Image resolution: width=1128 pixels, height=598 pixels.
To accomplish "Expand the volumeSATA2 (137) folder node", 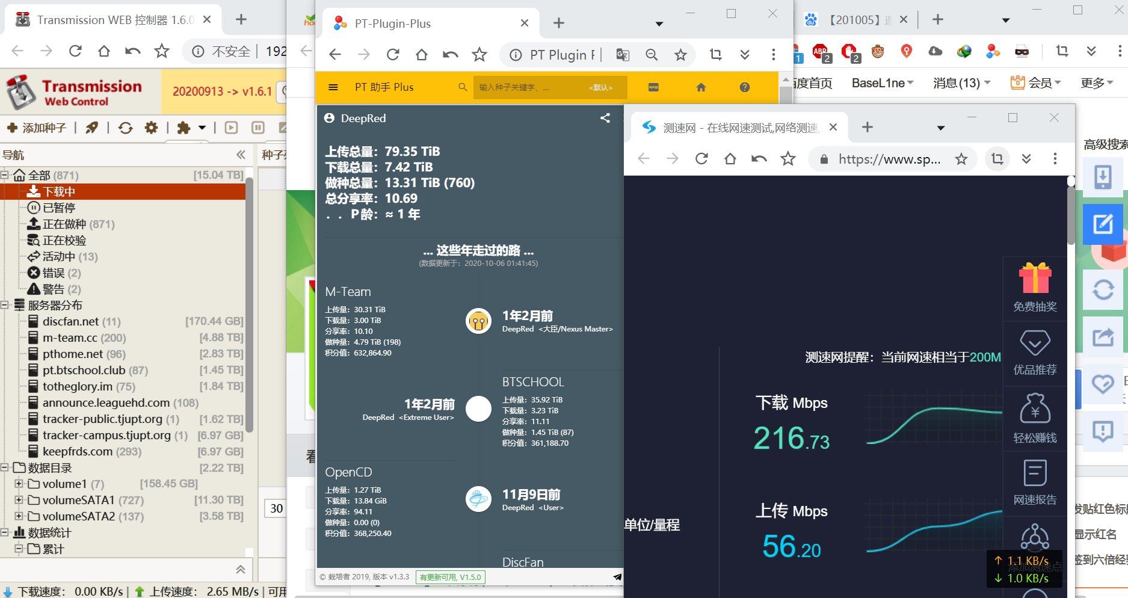I will click(x=19, y=516).
